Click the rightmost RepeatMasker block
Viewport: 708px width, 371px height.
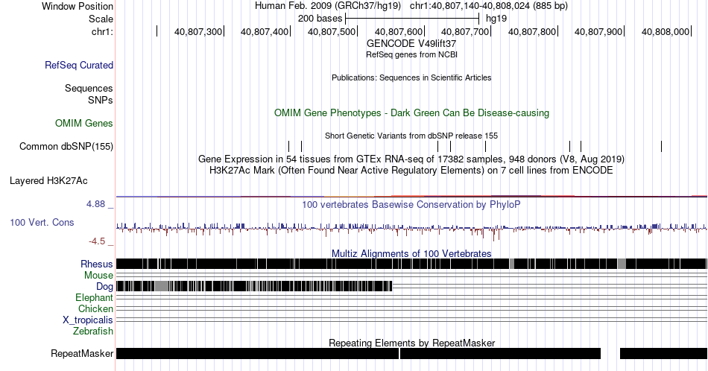coord(664,353)
